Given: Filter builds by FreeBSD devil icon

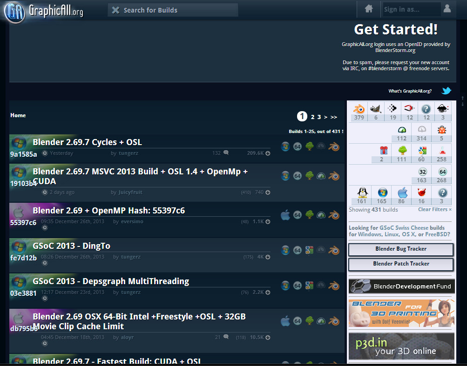Looking at the screenshot, I should [x=421, y=193].
